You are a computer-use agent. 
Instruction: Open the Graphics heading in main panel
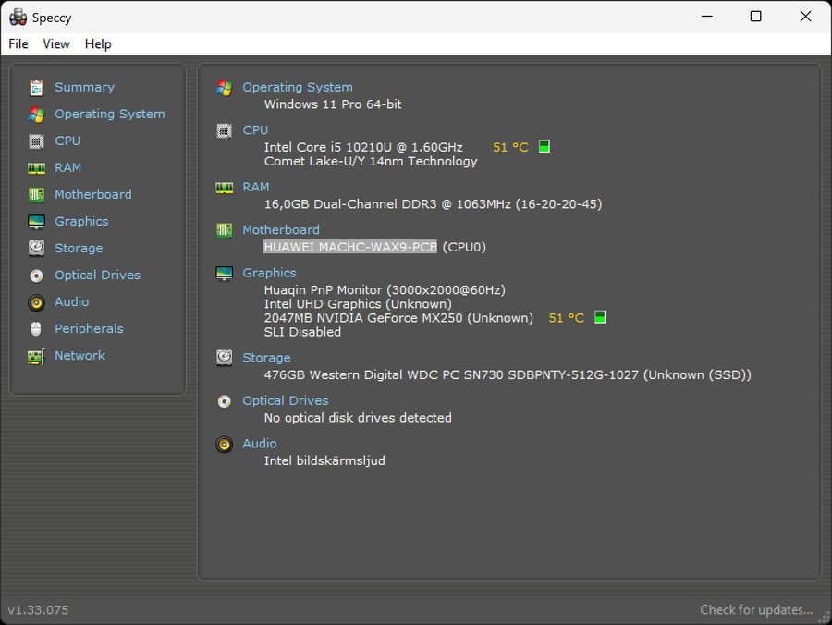[x=269, y=273]
